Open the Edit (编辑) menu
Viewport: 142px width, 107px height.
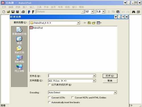click(11, 7)
